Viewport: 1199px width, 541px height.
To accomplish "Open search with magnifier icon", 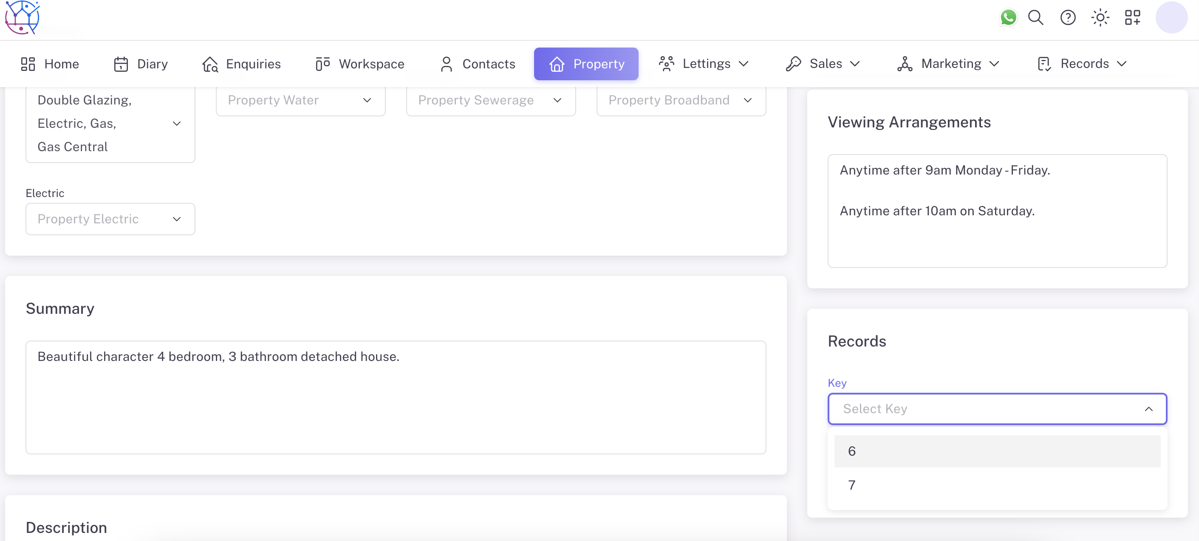I will tap(1035, 18).
